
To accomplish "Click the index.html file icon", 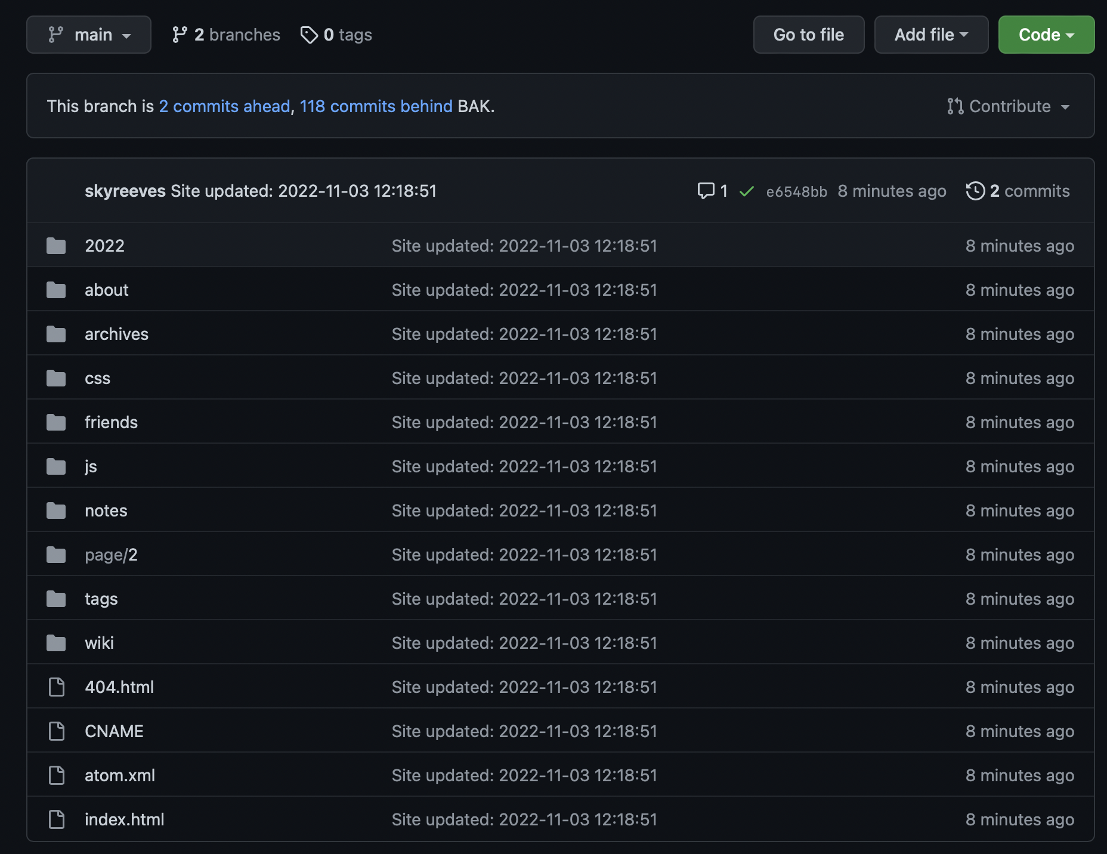I will tap(57, 819).
